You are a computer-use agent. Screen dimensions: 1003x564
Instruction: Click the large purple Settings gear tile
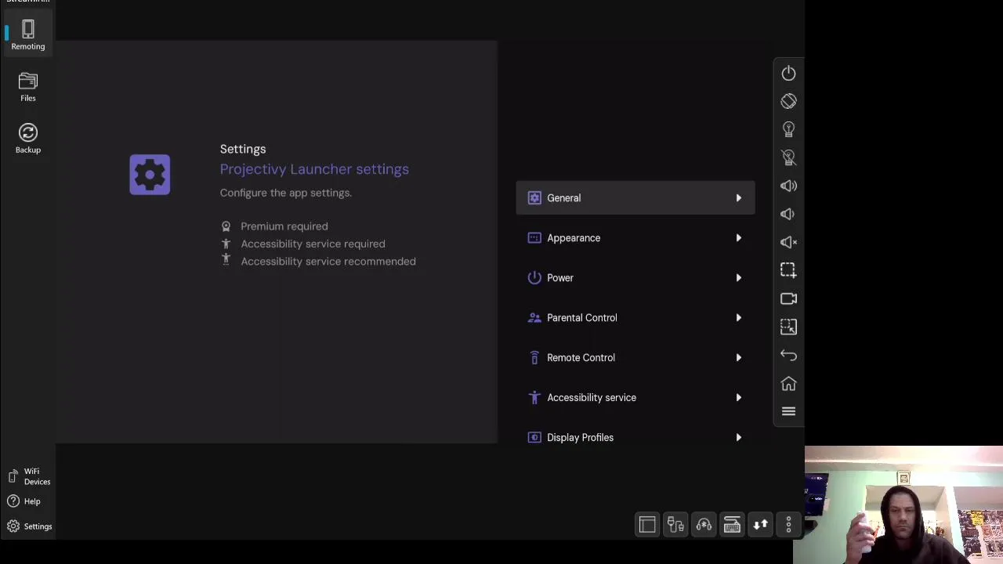tap(150, 175)
